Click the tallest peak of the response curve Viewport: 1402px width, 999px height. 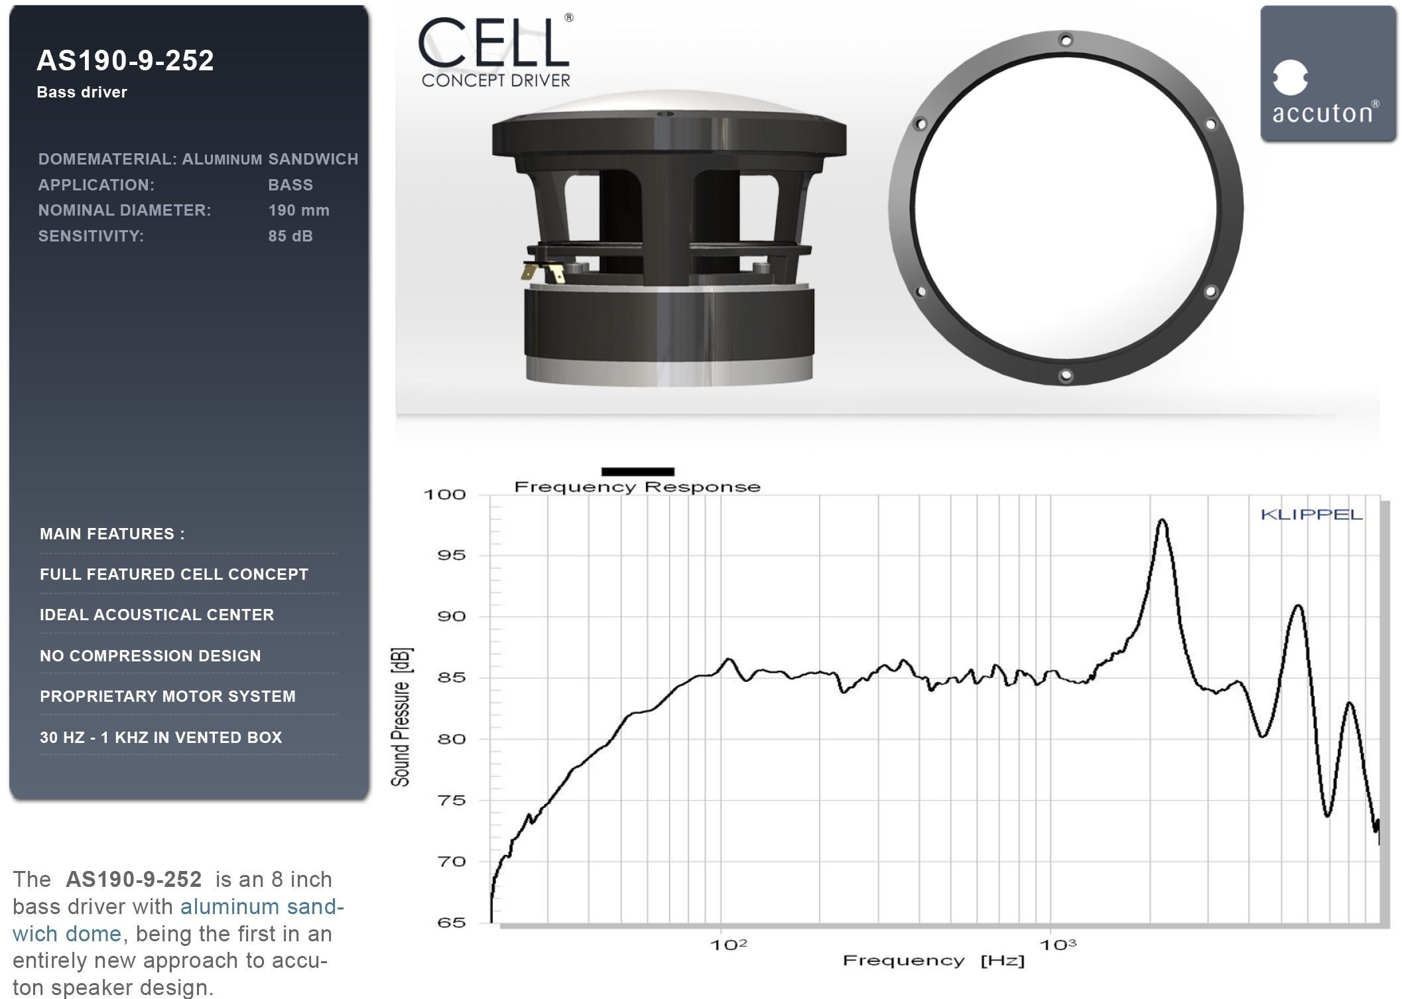1162,521
